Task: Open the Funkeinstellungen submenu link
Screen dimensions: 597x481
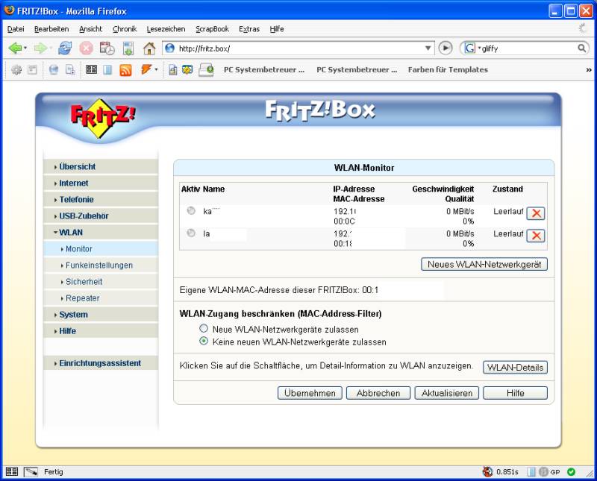Action: pos(99,265)
